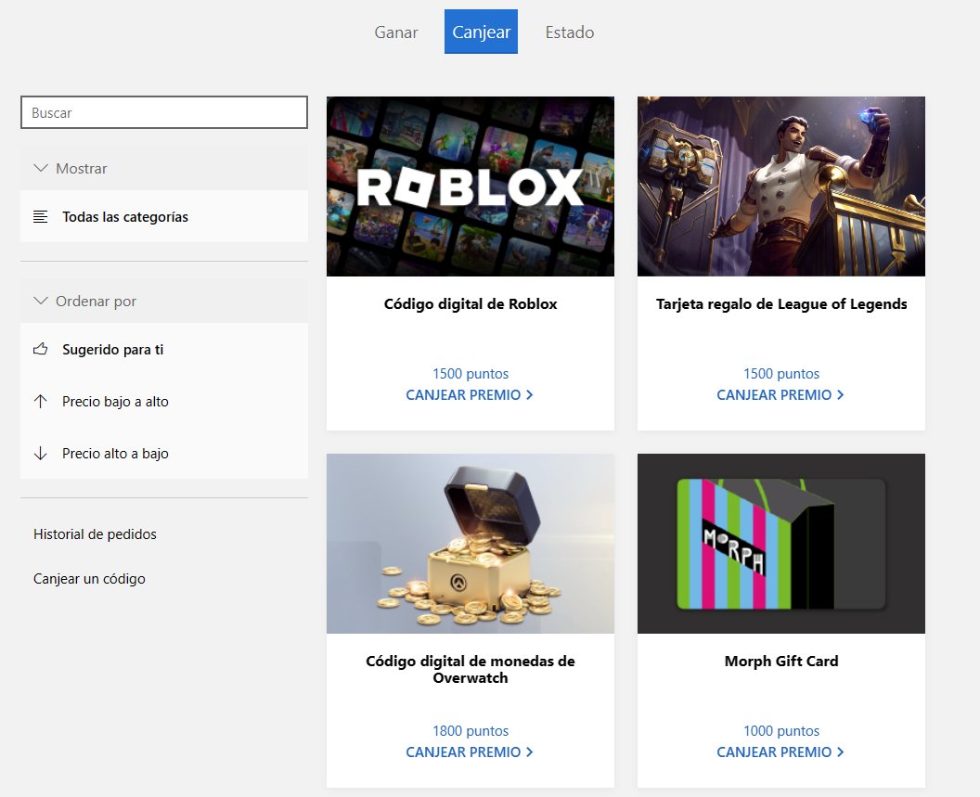The image size is (980, 797).
Task: Click the 1000 puntos price
Action: [x=781, y=730]
